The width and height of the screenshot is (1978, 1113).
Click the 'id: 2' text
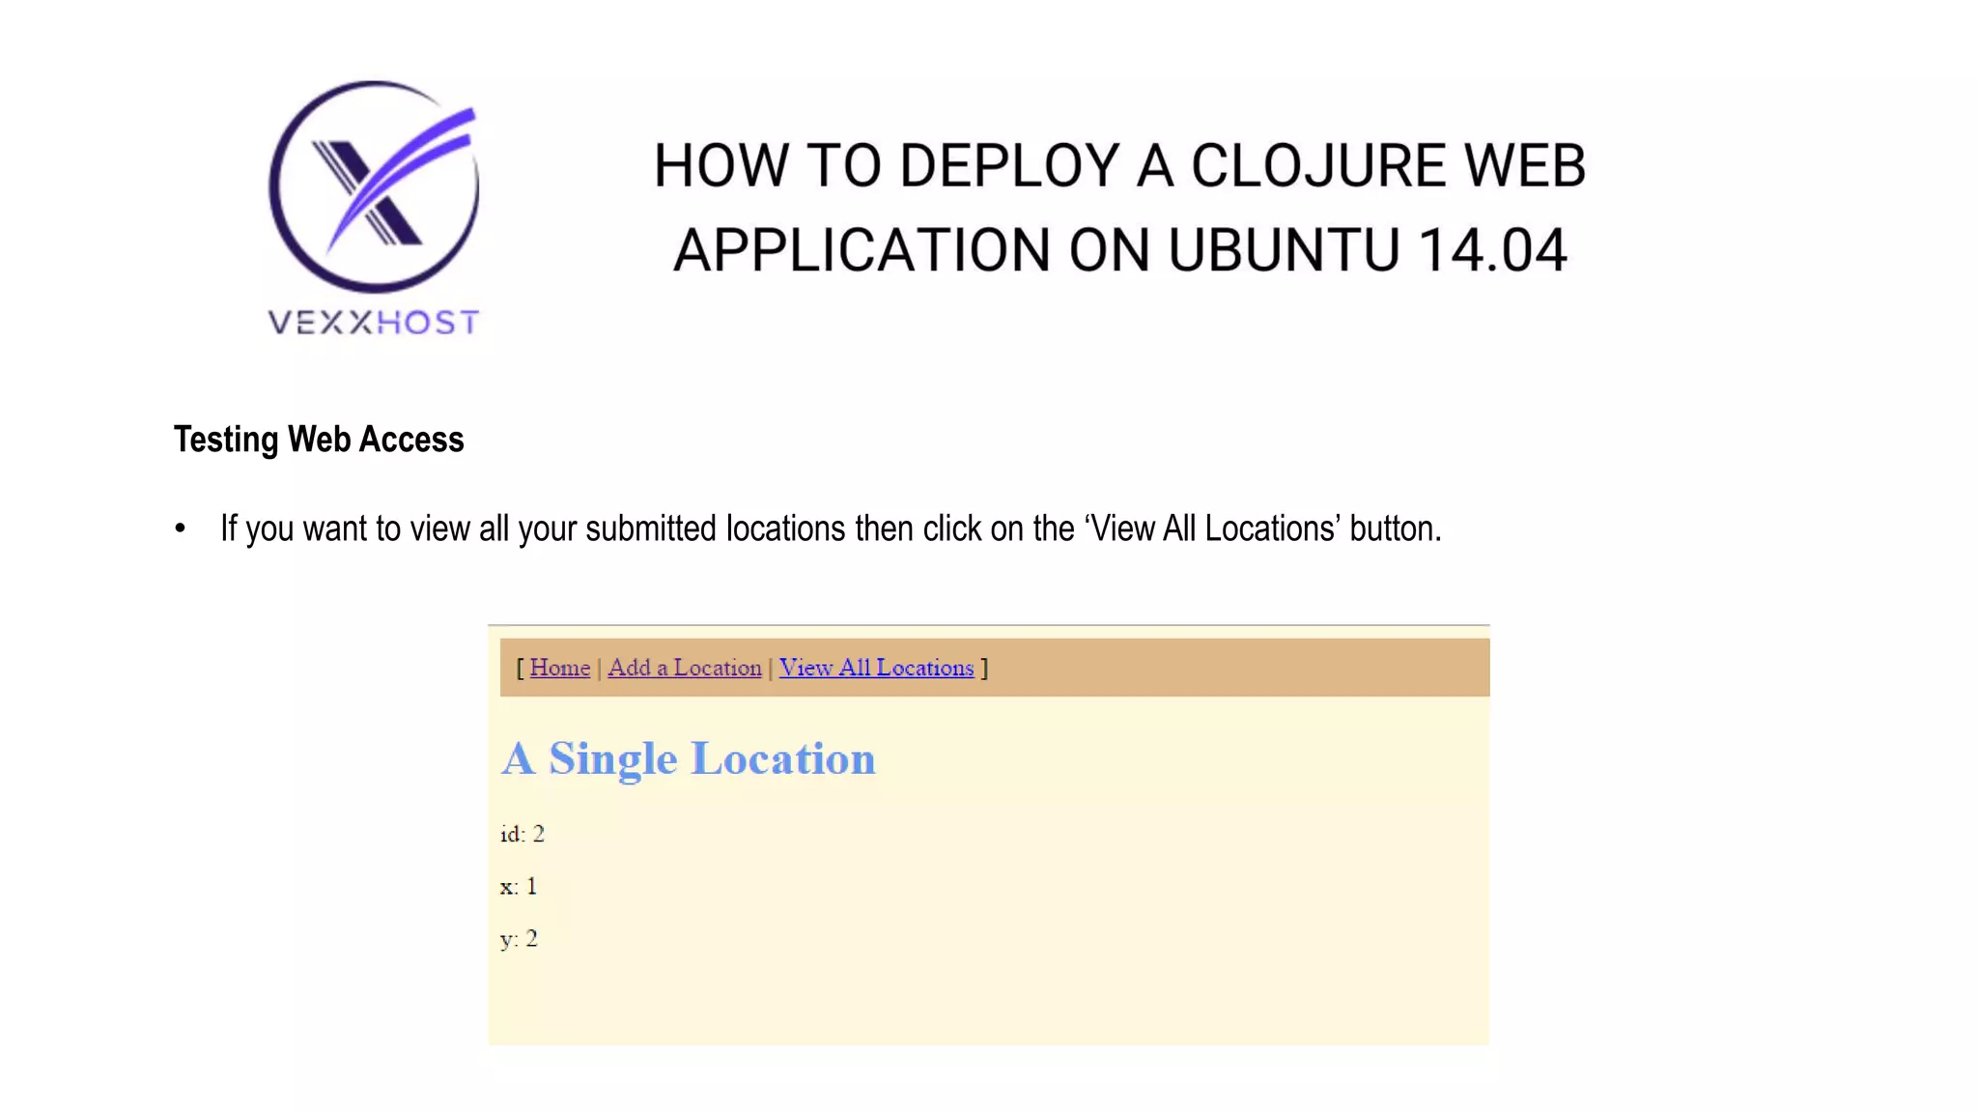coord(523,834)
